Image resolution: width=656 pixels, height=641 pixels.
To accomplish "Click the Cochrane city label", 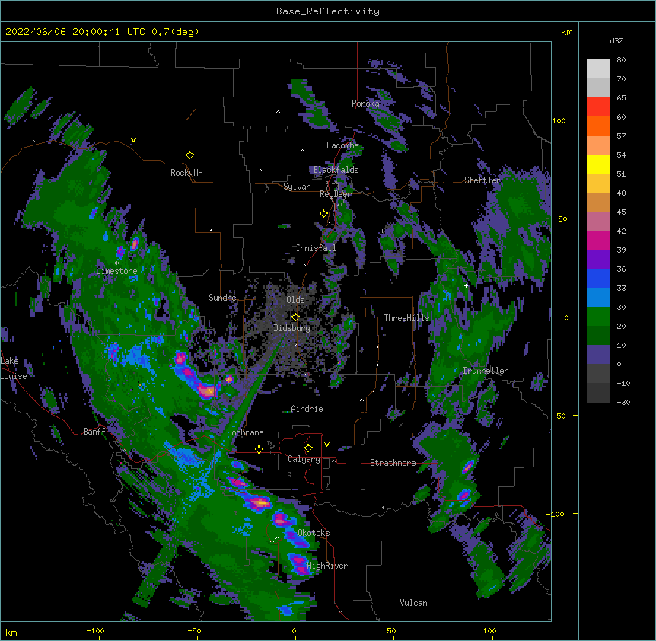I will tap(245, 432).
